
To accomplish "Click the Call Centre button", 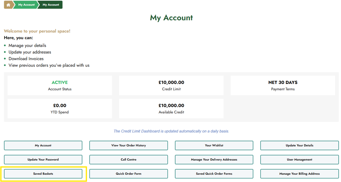I will click(x=129, y=160).
